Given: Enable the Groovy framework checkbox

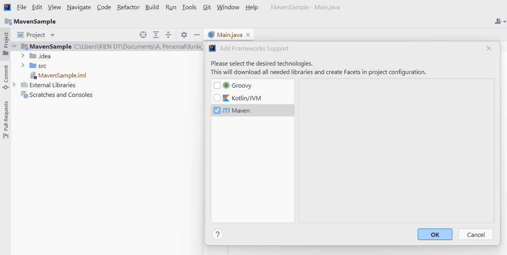Looking at the screenshot, I should point(218,85).
